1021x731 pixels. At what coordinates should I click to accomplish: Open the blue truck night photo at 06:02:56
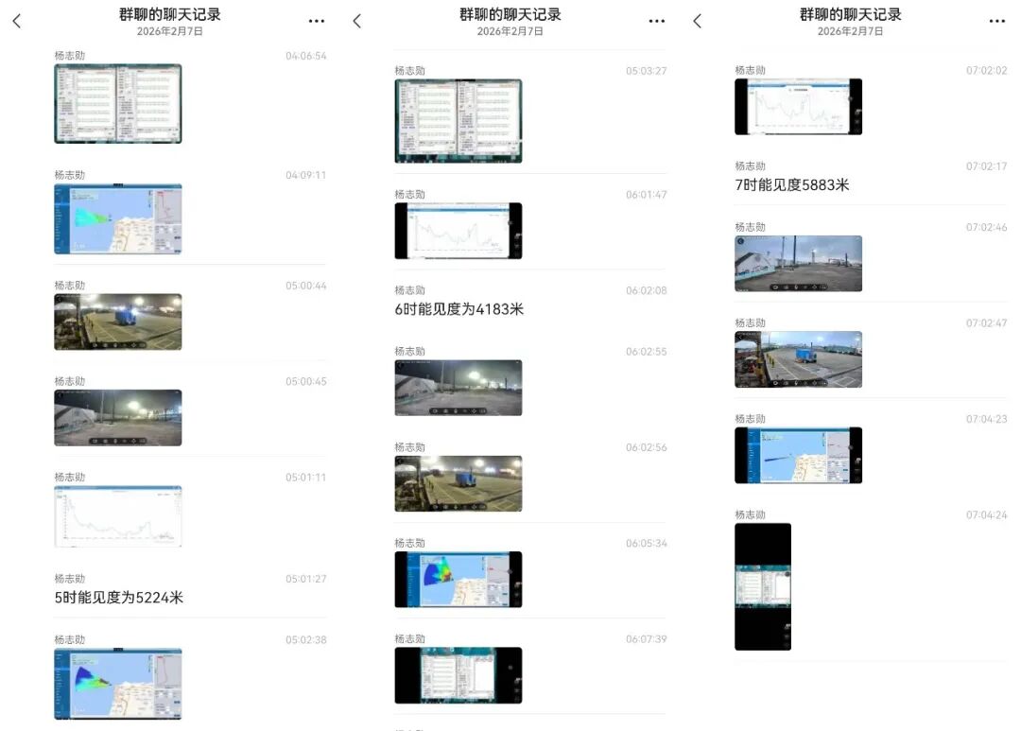coord(458,483)
